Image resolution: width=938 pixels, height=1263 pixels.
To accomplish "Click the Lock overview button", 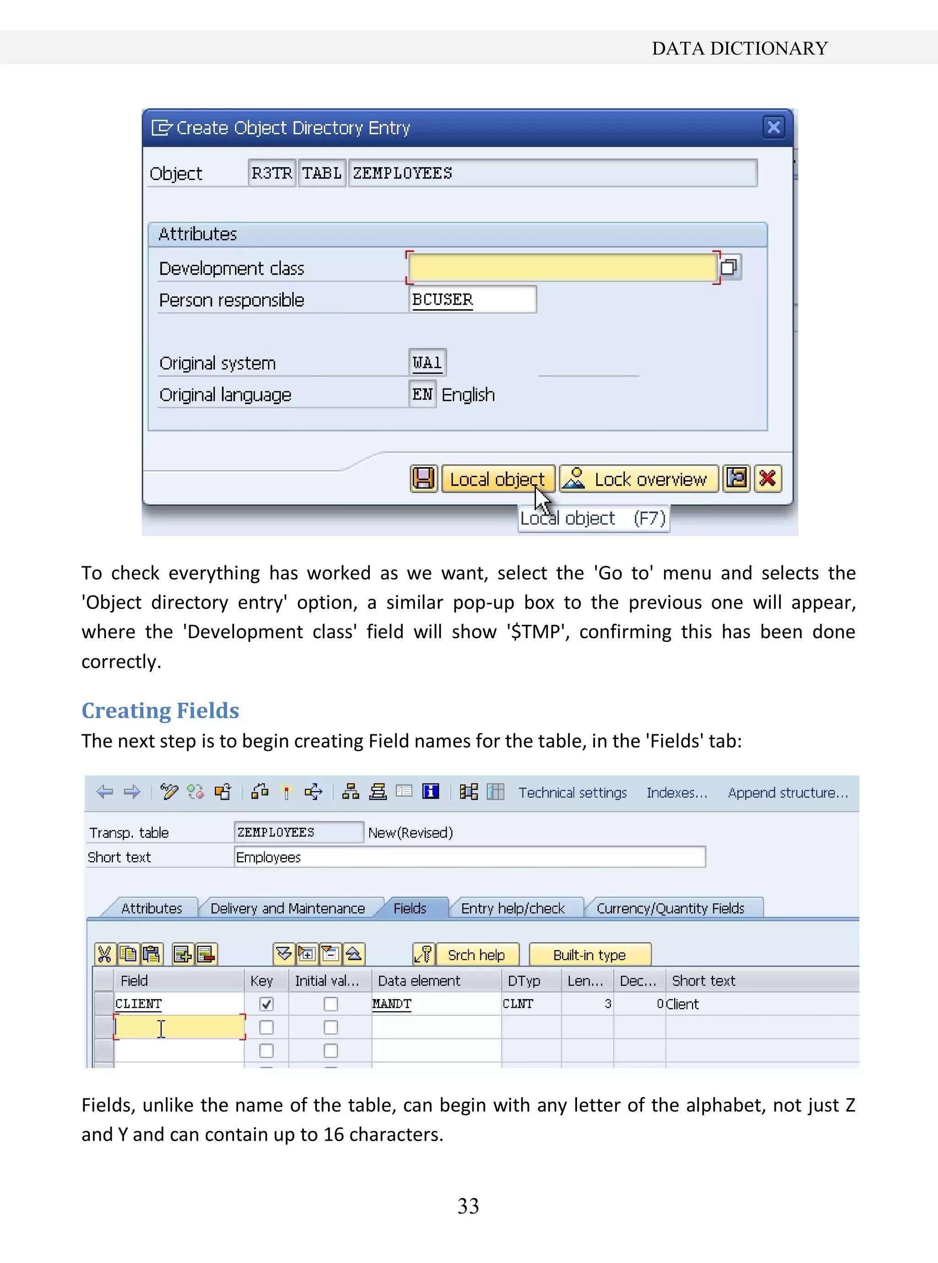I will (x=639, y=479).
